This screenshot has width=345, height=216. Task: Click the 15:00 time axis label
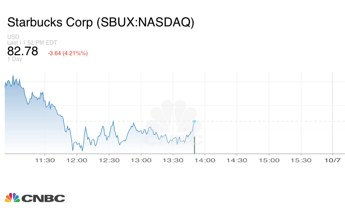pyautogui.click(x=269, y=160)
